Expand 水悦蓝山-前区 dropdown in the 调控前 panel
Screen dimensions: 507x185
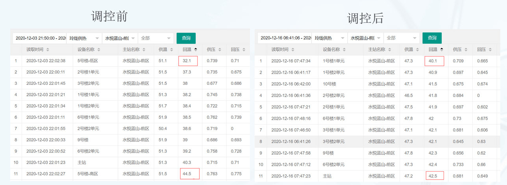coord(120,38)
